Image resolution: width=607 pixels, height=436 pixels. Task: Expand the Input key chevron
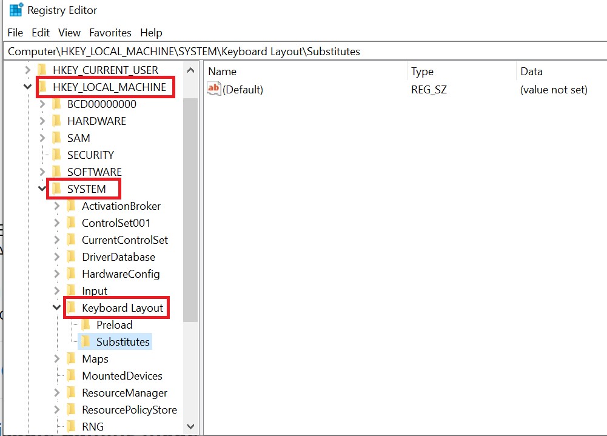click(x=57, y=291)
